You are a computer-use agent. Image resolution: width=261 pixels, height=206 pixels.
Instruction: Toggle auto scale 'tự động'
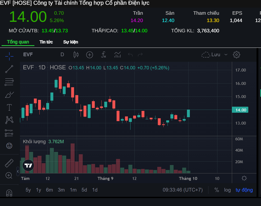coord(244,190)
